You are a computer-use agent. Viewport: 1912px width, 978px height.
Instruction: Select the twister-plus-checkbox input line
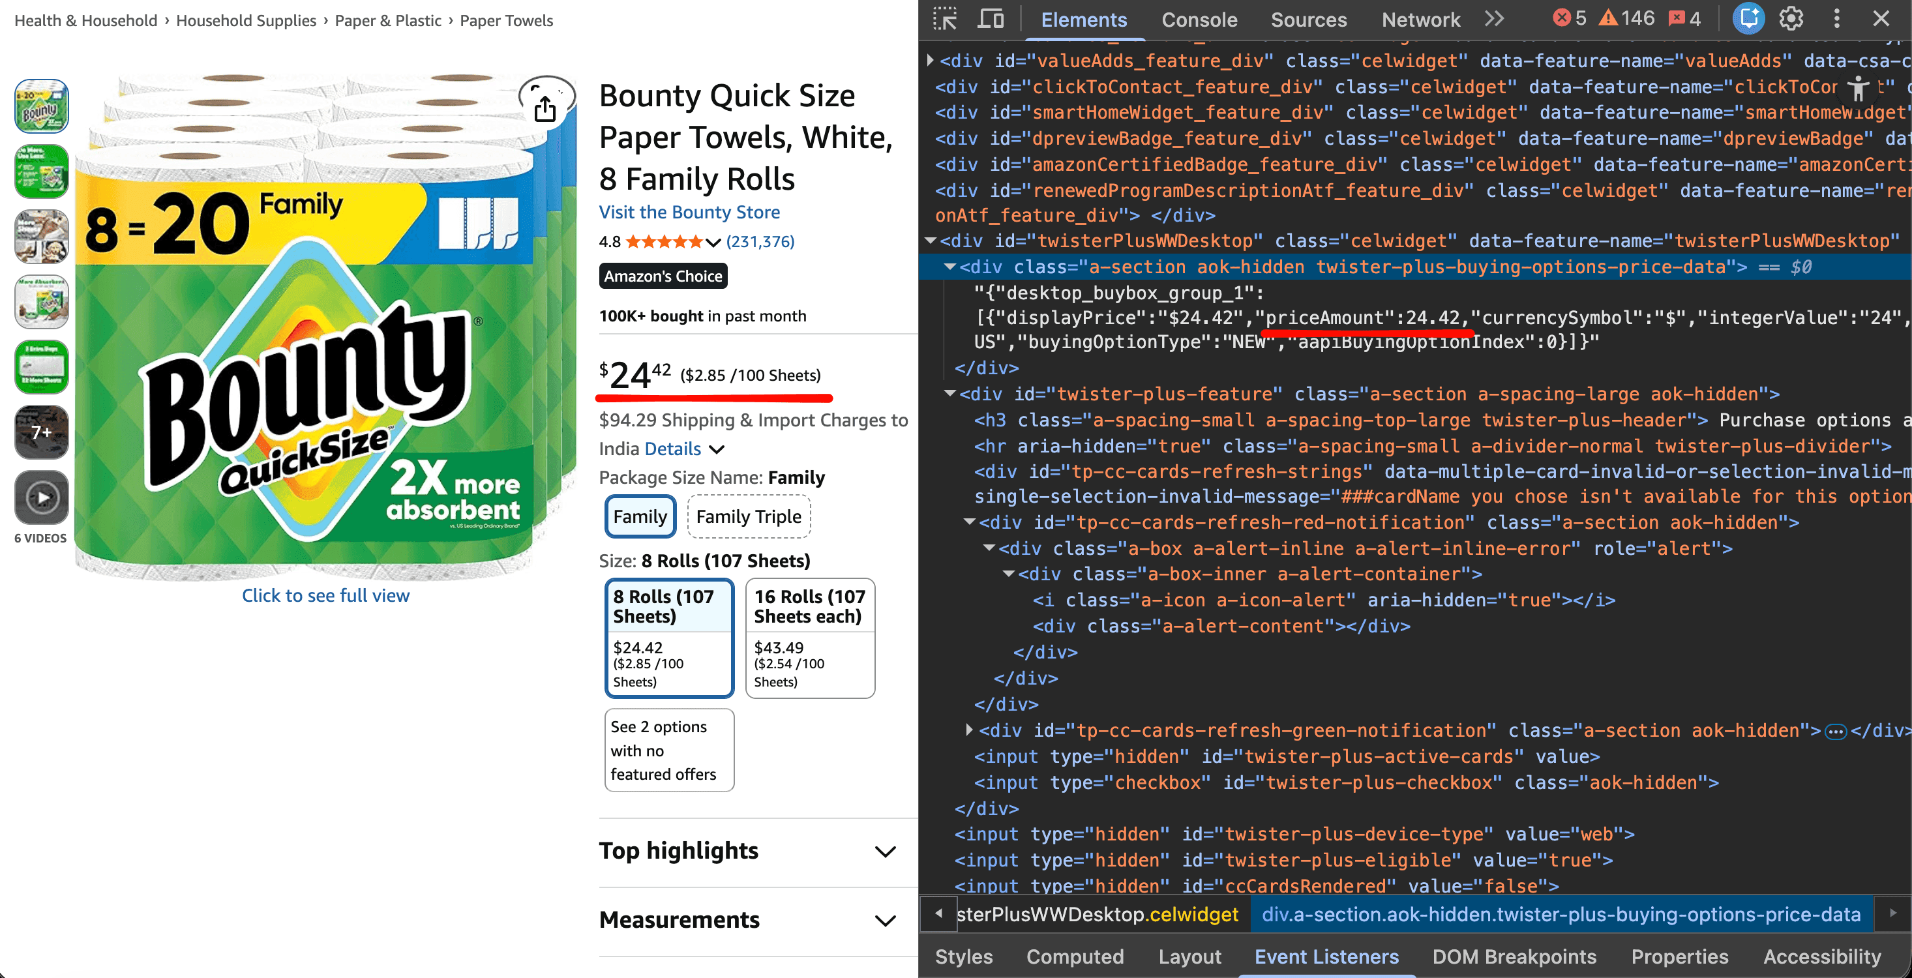(1346, 782)
